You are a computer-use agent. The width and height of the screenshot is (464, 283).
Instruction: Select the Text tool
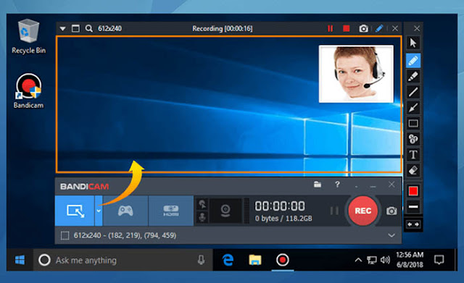(413, 154)
